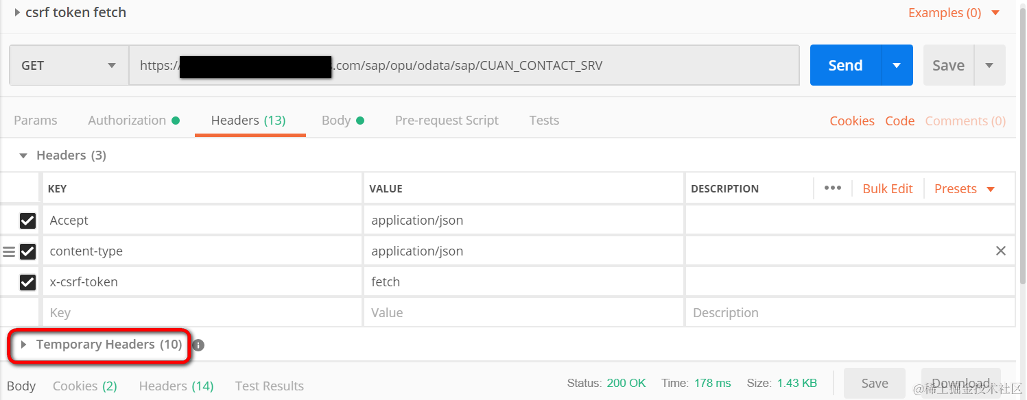Click the content-type value application/json cell
The width and height of the screenshot is (1027, 400).
(x=523, y=251)
